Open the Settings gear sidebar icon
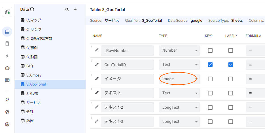 [7, 124]
